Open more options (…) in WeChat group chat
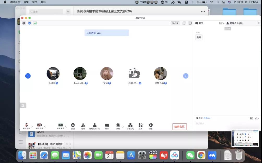The height and width of the screenshot is (163, 262). (x=203, y=11)
